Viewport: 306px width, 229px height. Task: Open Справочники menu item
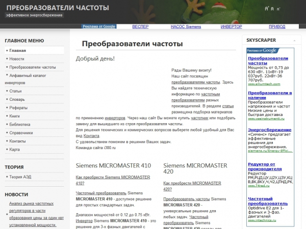tap(34, 133)
